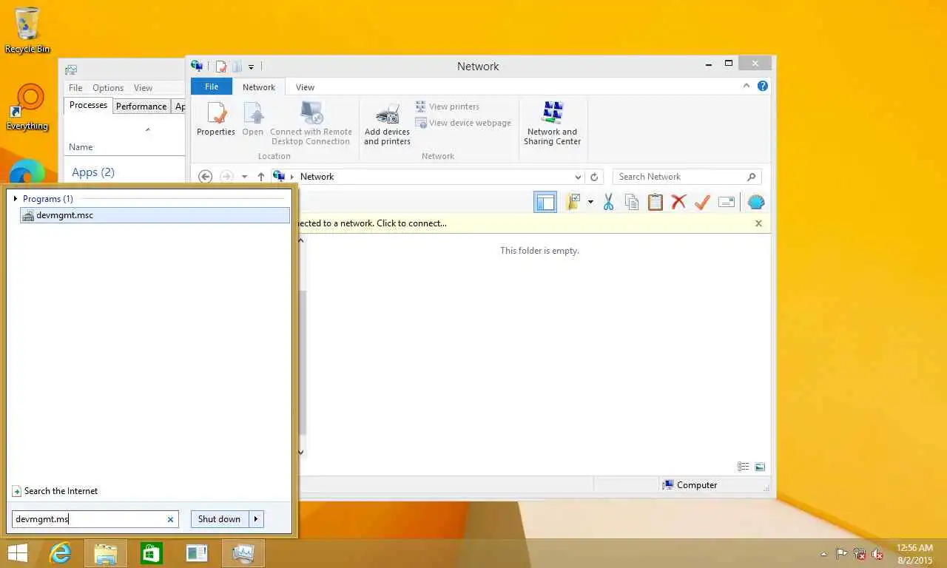This screenshot has width=947, height=568.
Task: Click View device webpage
Action: pos(463,123)
